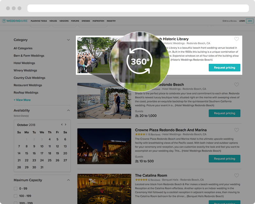The width and height of the screenshot is (255, 204).
Task: Click Write a Review link
Action: tap(229, 21)
